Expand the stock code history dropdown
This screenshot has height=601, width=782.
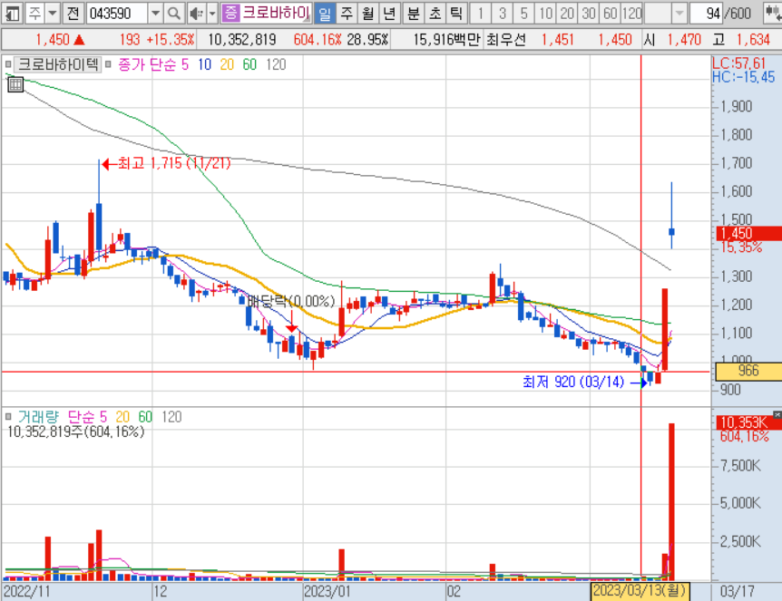(x=156, y=14)
